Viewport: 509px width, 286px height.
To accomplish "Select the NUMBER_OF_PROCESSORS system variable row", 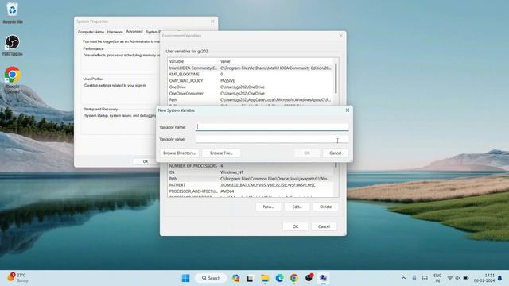I will [251, 166].
